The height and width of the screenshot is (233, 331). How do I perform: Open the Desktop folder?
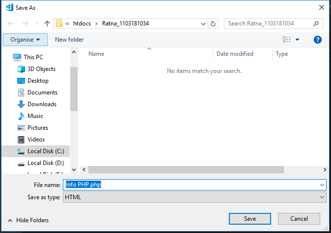(x=38, y=81)
